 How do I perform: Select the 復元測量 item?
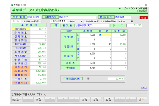[21, 37]
